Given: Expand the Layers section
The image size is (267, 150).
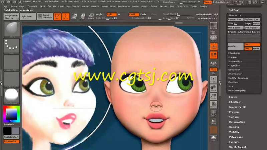Looking at the screenshot, I should point(233,97).
